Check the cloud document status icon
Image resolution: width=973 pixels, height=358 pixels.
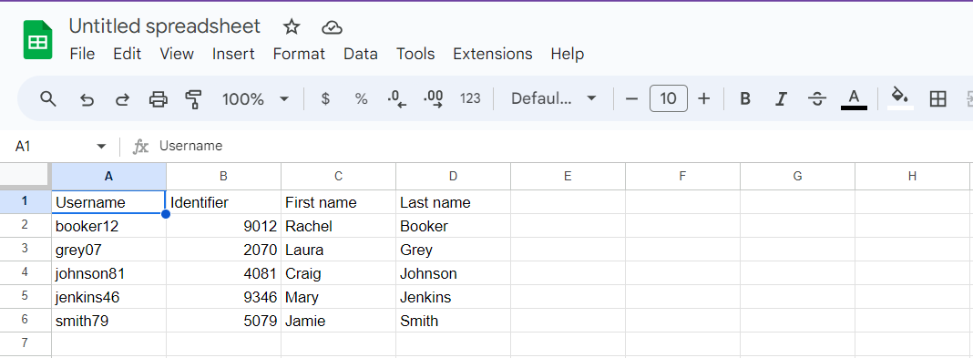tap(333, 27)
